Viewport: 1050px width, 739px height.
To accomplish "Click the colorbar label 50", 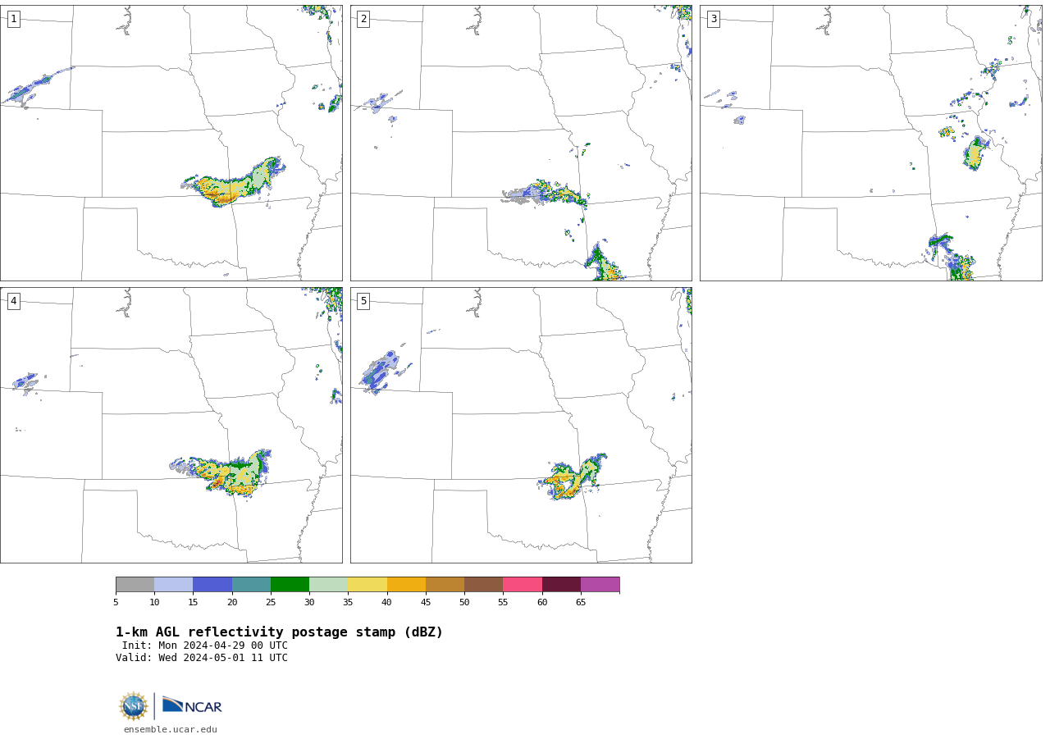I will point(464,602).
